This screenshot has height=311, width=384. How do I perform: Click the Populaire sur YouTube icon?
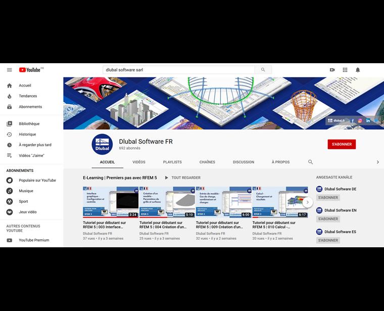[9, 181]
